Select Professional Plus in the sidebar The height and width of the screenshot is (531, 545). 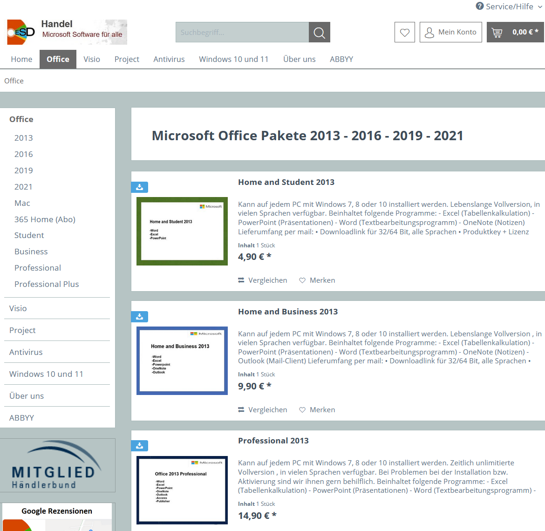[47, 285]
